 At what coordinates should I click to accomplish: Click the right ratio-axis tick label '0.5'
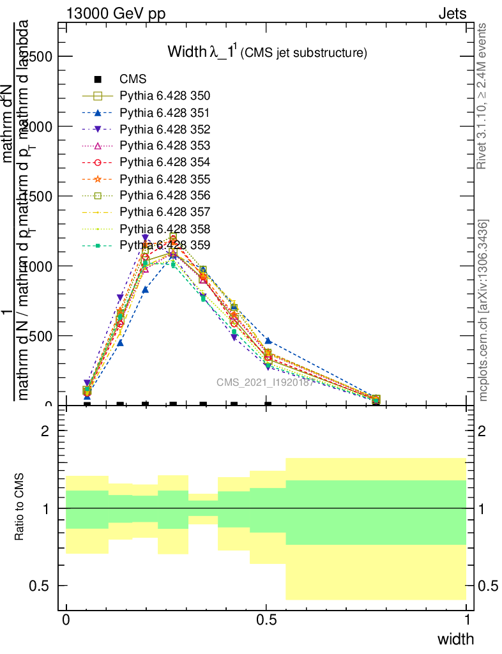click(488, 586)
